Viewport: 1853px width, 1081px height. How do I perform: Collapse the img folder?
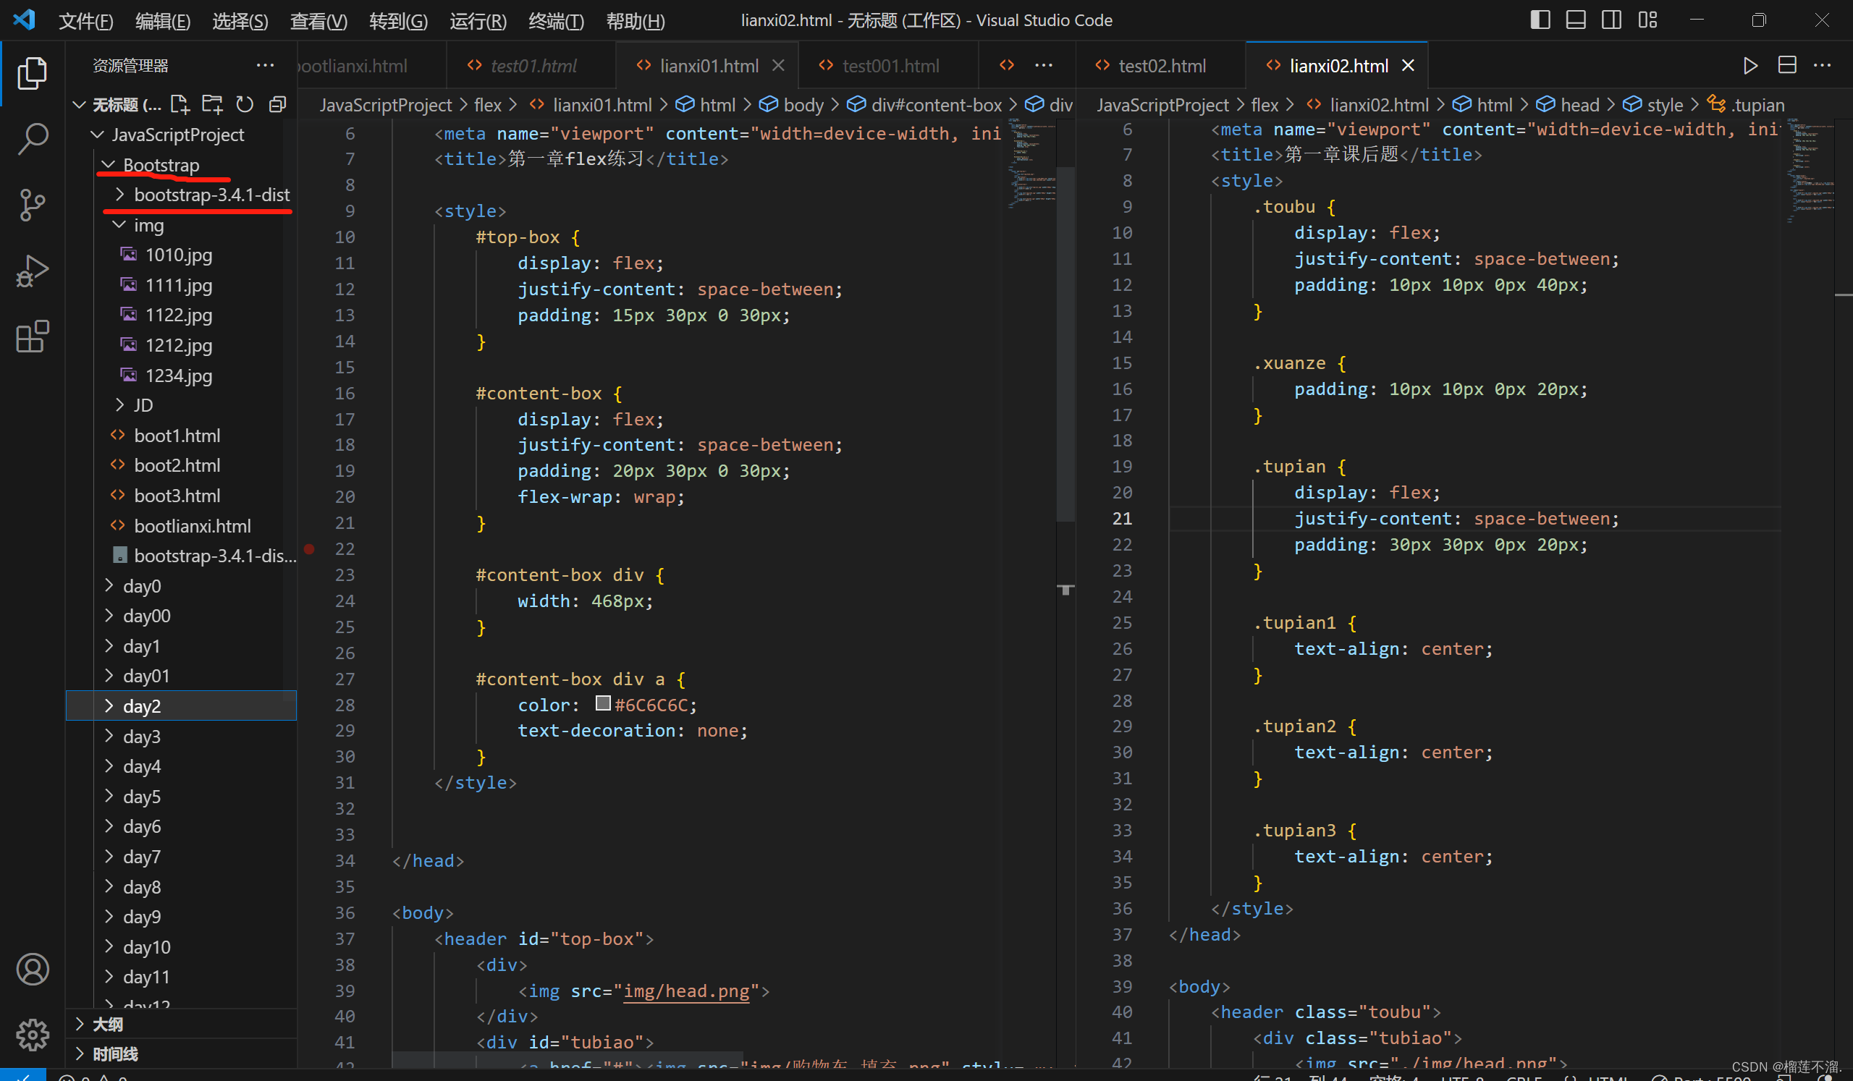[x=148, y=225]
